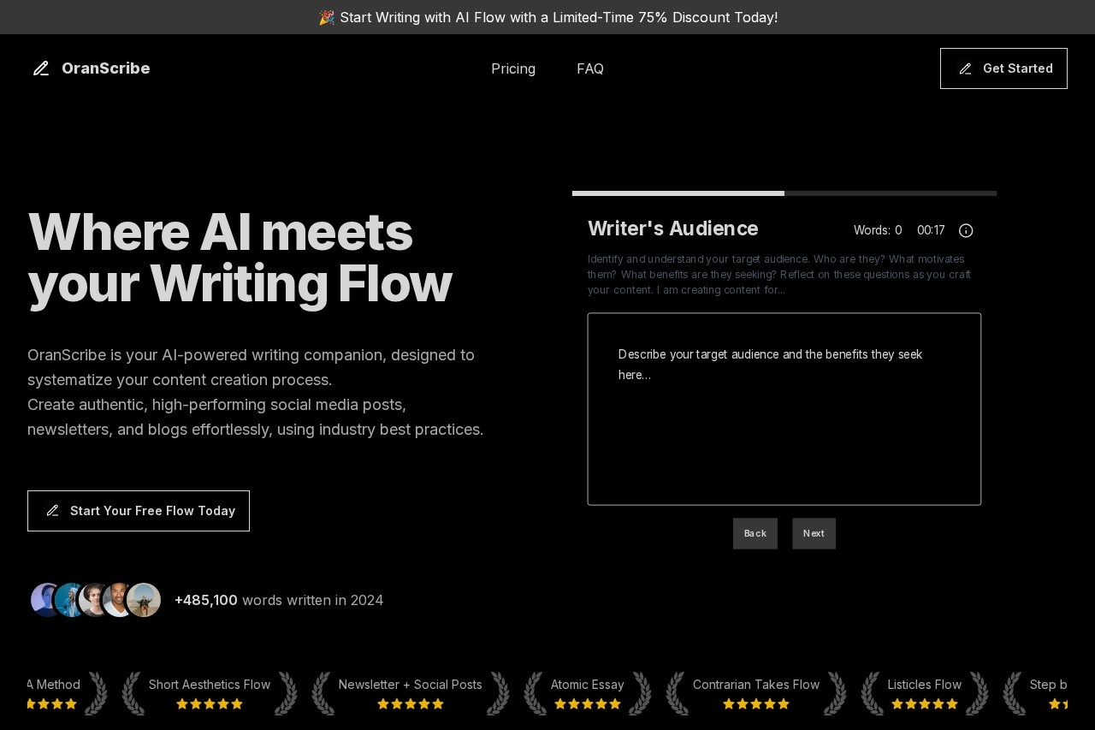Click the pencil icon in Get Started button
This screenshot has height=730, width=1095.
[x=965, y=68]
